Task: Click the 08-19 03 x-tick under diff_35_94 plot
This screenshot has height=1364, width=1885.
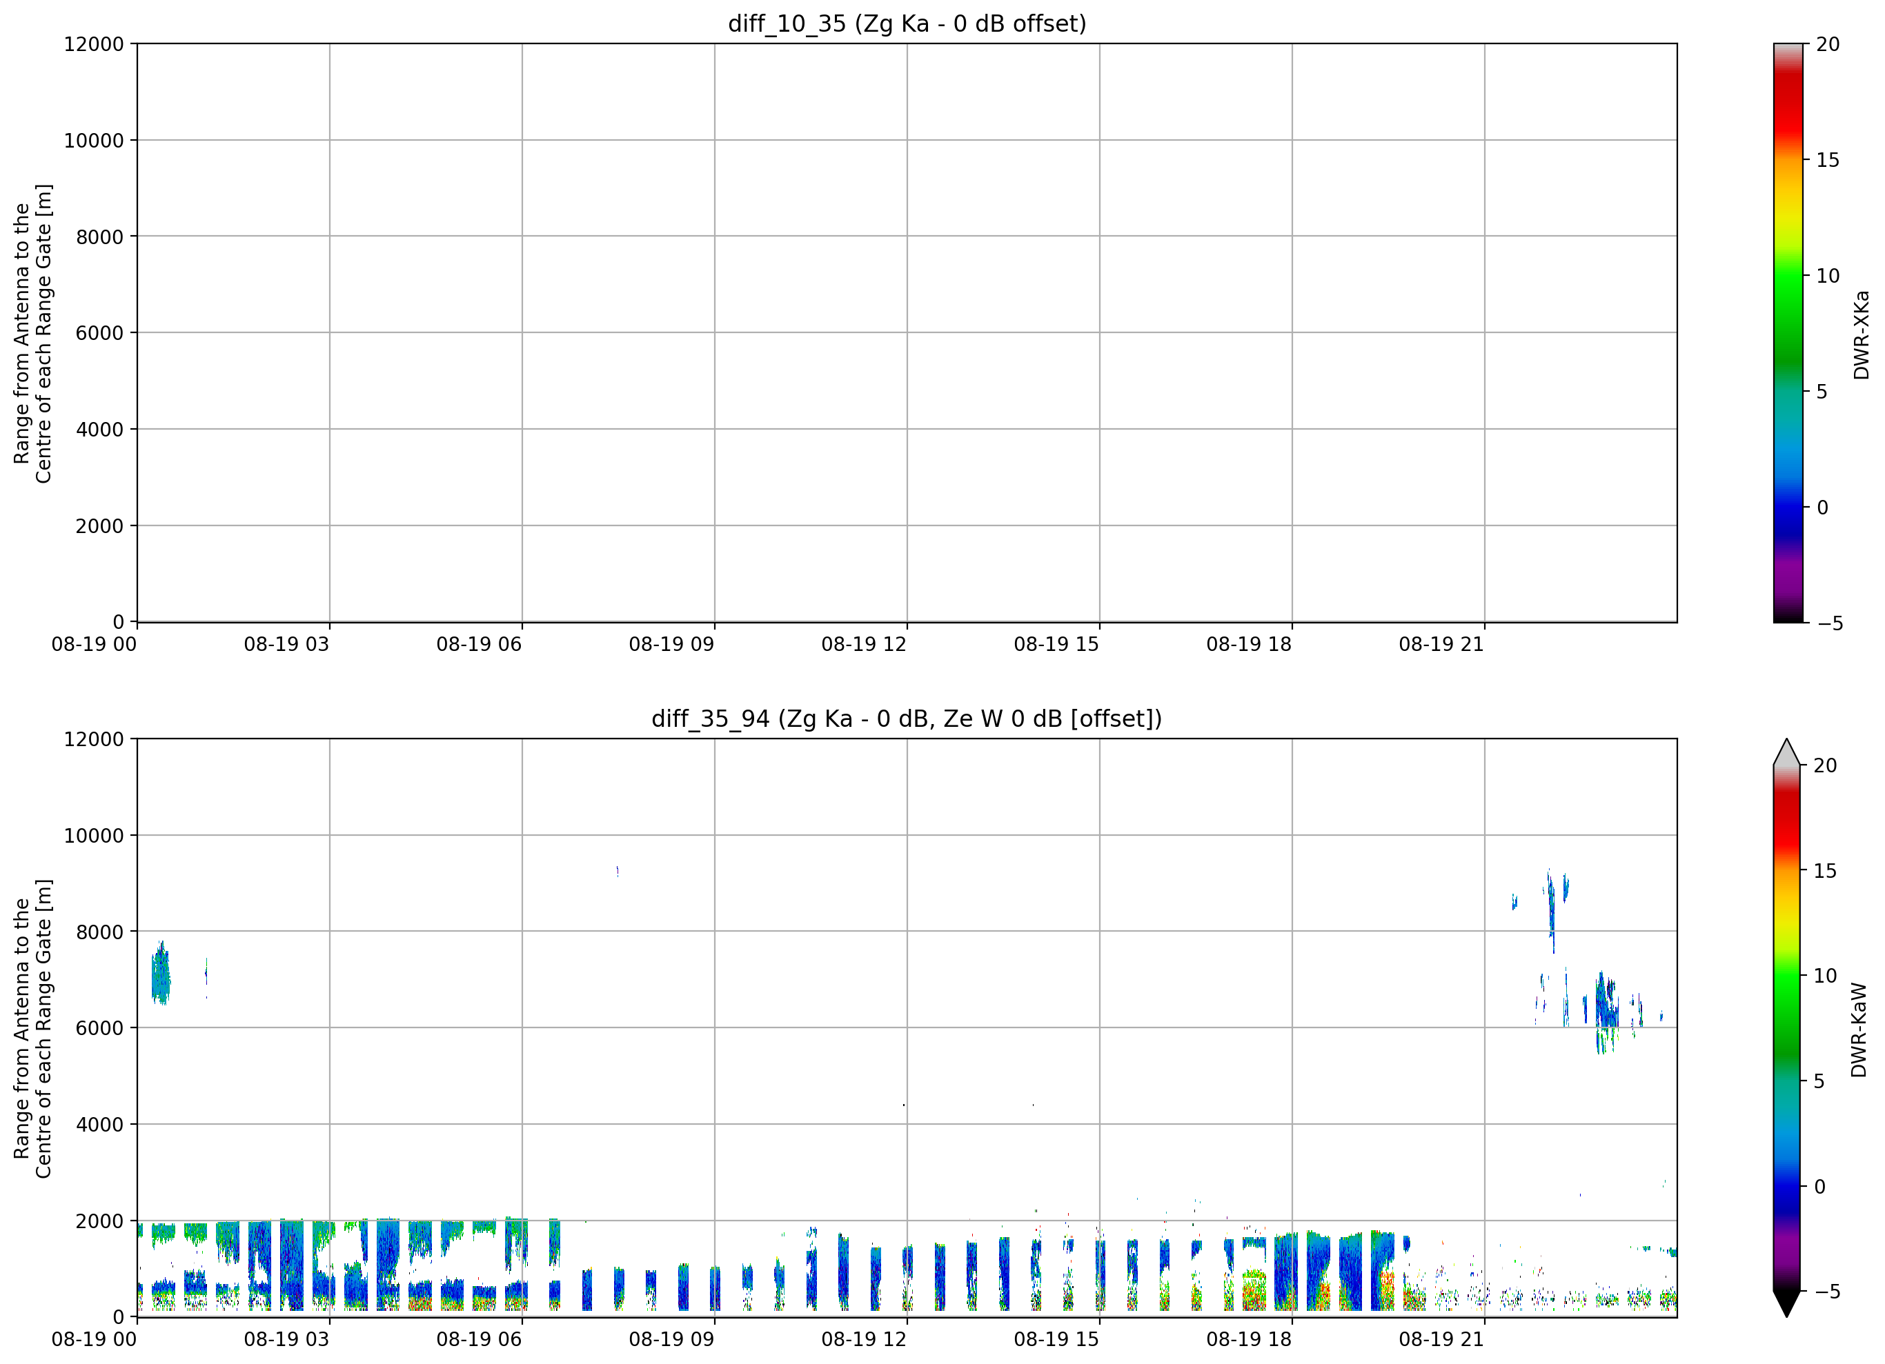Action: (x=287, y=1339)
